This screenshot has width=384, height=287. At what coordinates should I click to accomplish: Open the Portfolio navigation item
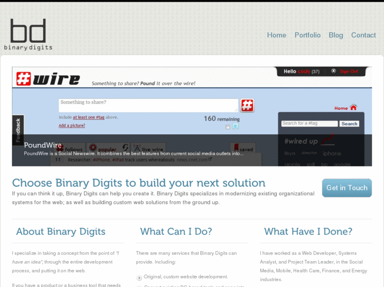(x=307, y=35)
